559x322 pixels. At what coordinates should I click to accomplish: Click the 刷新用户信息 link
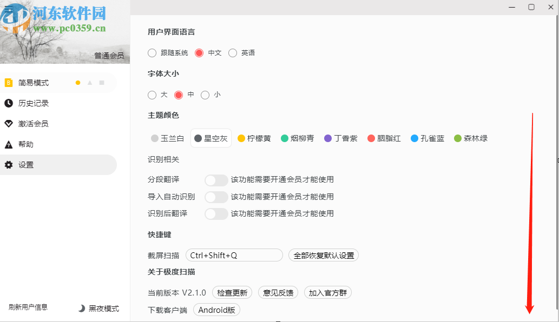(x=28, y=307)
